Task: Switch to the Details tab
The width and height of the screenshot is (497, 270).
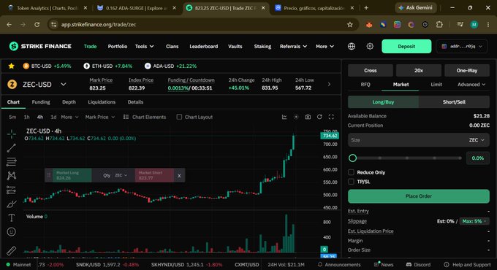Action: pyautogui.click(x=135, y=102)
